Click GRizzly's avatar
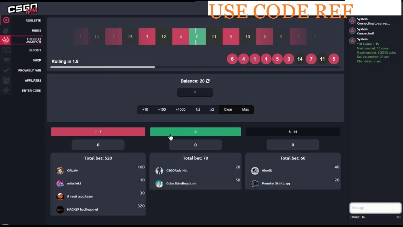 60,171
